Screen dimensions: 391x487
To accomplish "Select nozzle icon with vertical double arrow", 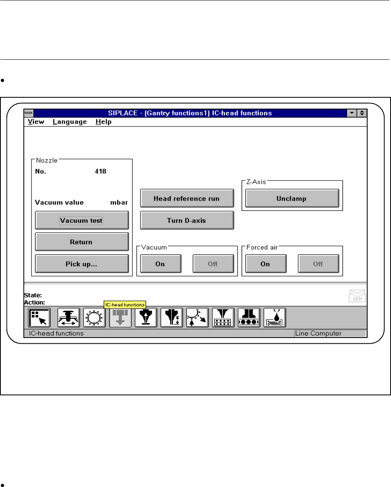I will [x=172, y=317].
